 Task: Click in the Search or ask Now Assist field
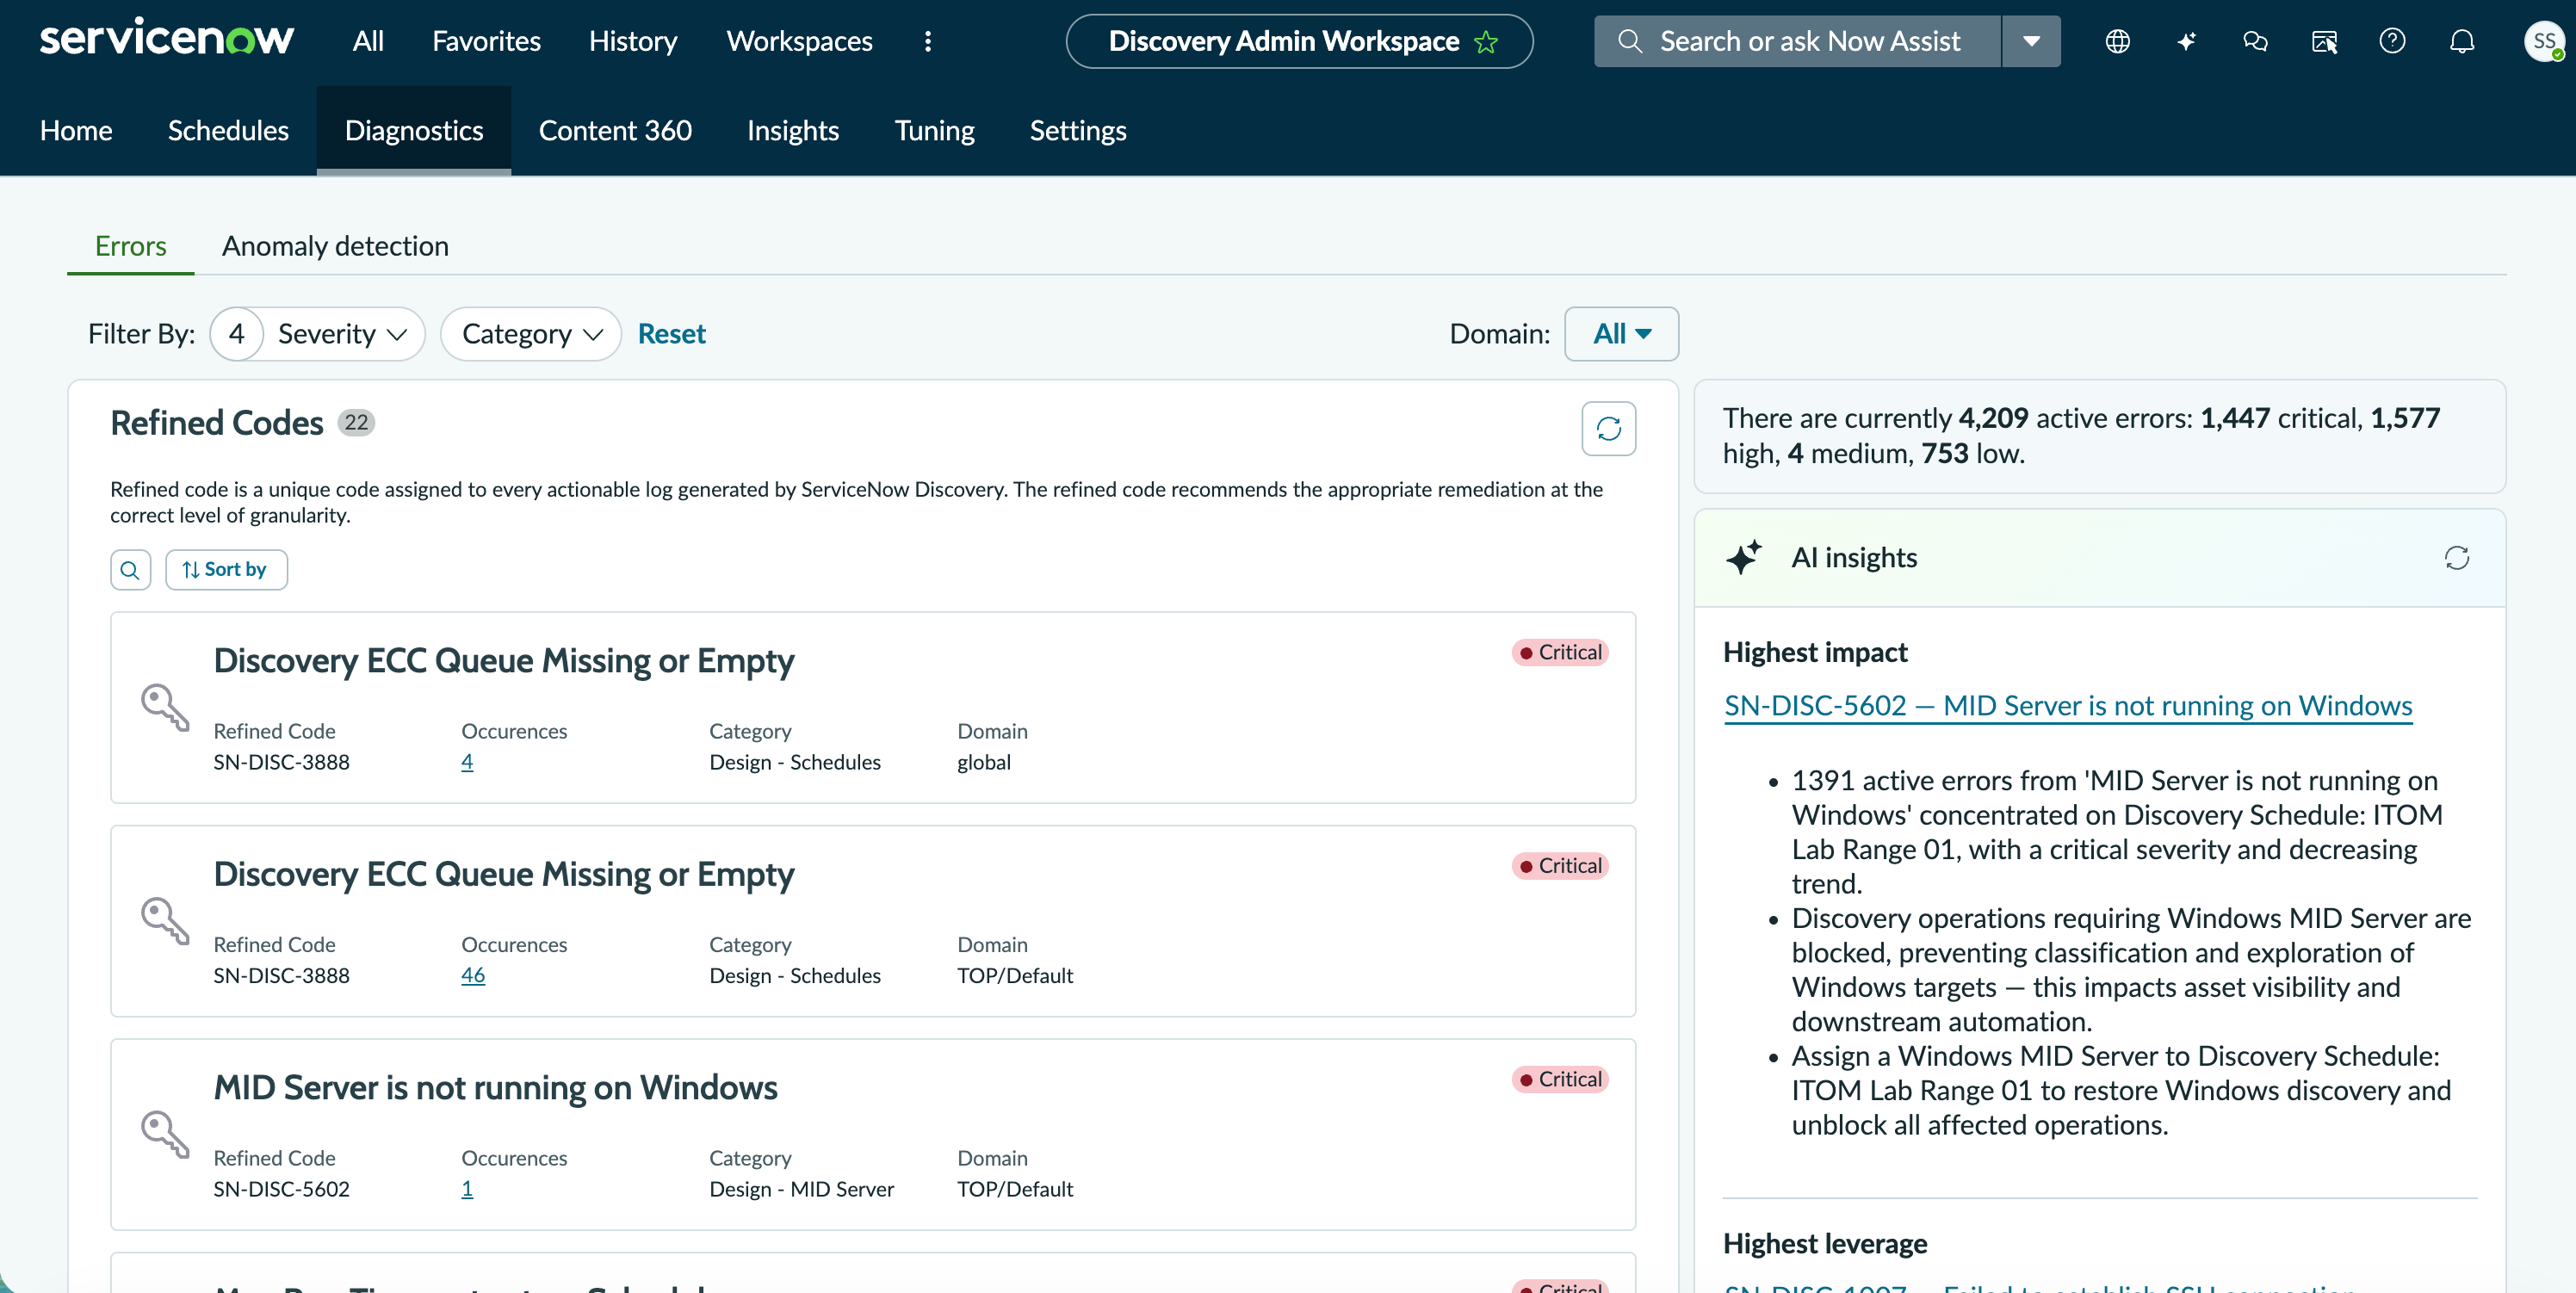pyautogui.click(x=1798, y=41)
